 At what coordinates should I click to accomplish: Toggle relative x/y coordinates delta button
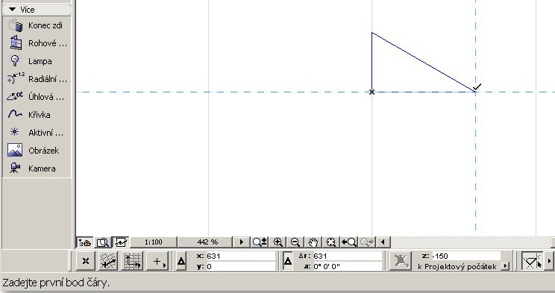(x=181, y=262)
